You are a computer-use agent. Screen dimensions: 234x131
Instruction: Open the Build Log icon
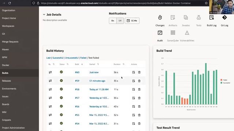pyautogui.click(x=211, y=17)
